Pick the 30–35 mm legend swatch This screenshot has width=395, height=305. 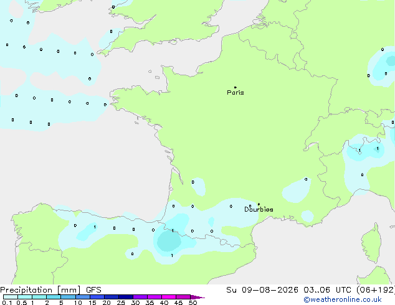[140, 297]
